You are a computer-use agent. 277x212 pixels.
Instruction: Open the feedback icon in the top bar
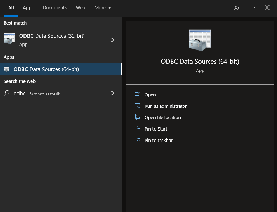coord(237,7)
